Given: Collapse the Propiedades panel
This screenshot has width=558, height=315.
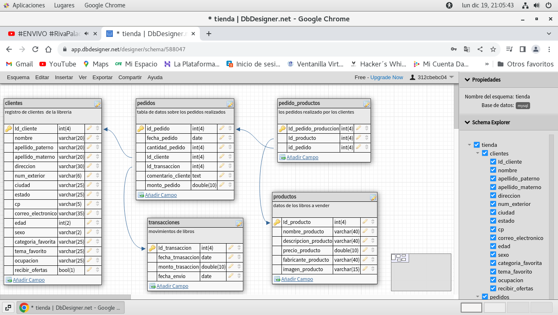Looking at the screenshot, I should pyautogui.click(x=467, y=80).
